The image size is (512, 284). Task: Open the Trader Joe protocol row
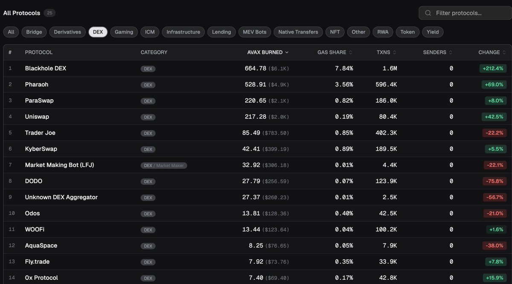(x=40, y=133)
